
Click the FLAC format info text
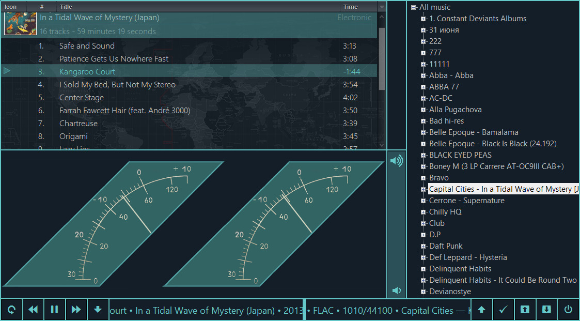[323, 310]
